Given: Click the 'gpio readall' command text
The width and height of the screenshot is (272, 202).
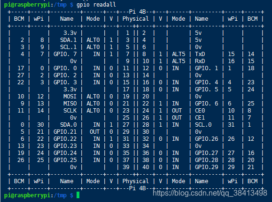Looking at the screenshot, I should (96, 5).
